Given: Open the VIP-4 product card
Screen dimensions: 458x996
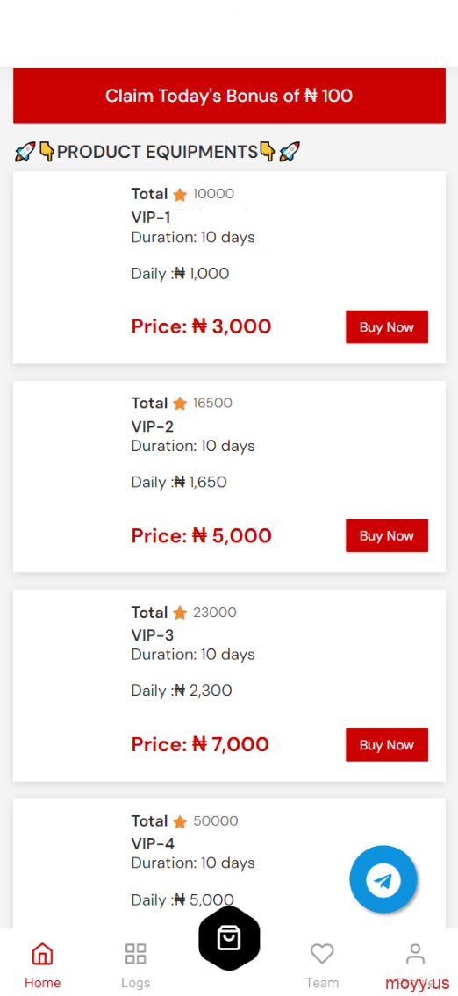Looking at the screenshot, I should pos(229,863).
